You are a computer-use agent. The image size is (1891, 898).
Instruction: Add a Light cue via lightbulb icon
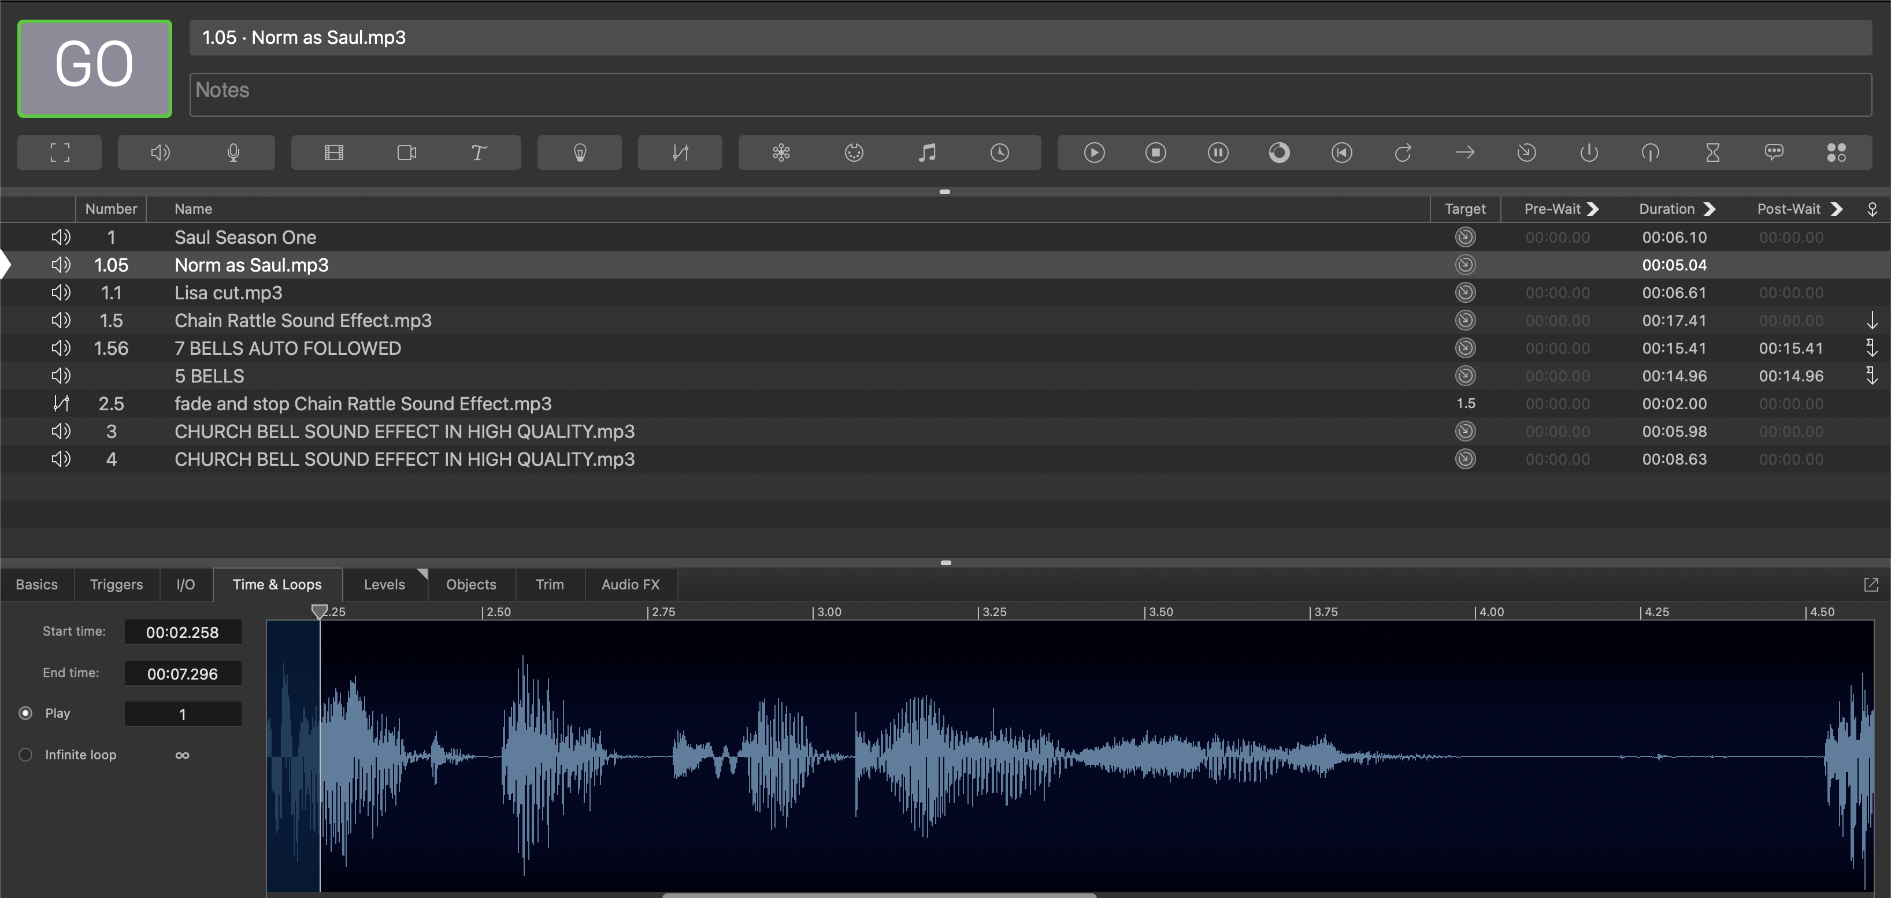[580, 152]
